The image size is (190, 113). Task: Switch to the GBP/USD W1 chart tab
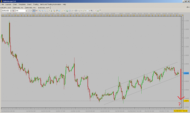(30, 8)
